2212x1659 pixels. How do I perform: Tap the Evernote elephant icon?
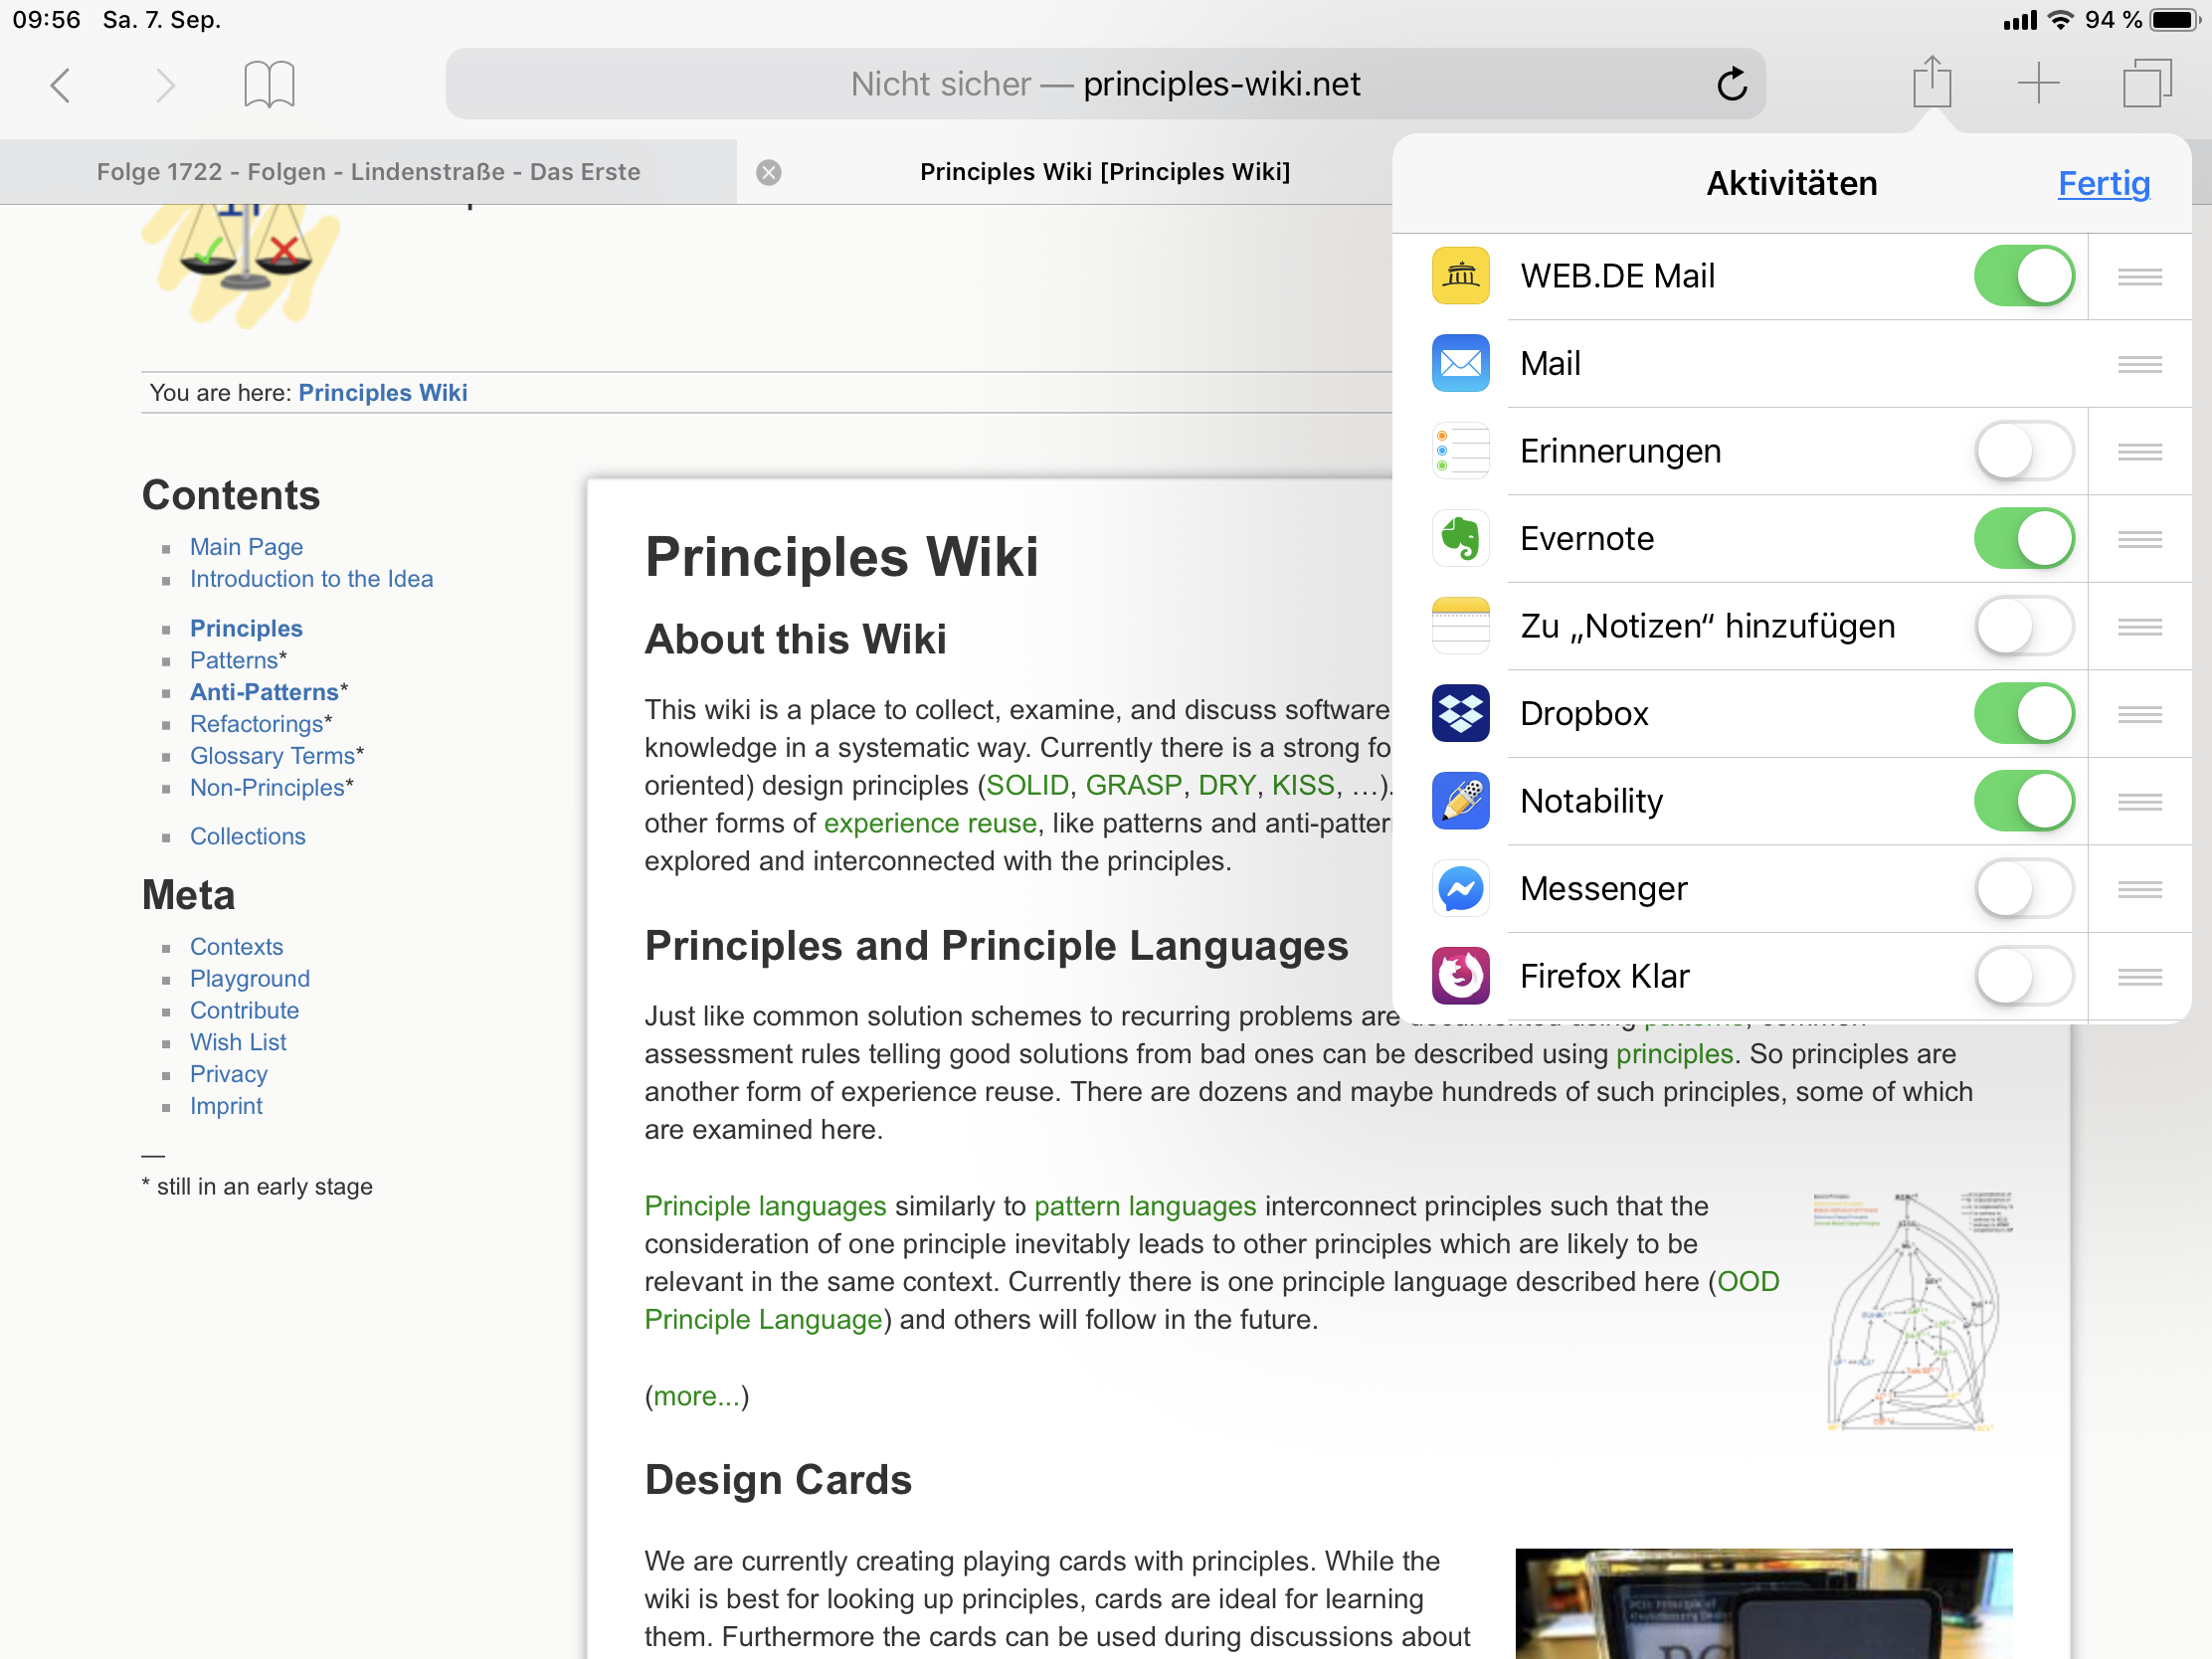1460,538
